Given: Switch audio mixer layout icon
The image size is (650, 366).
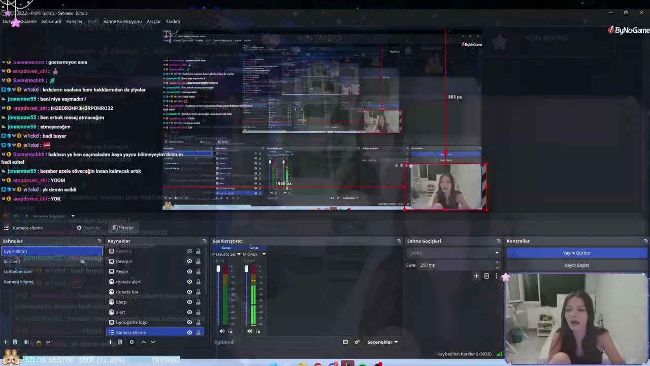Looking at the screenshot, I should point(345,342).
